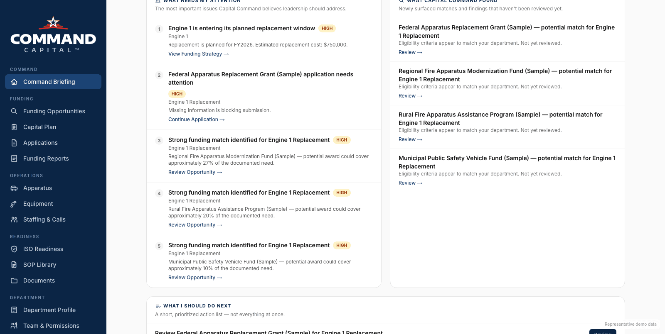Click the Apparatus truck icon
Image resolution: width=665 pixels, height=334 pixels.
pyautogui.click(x=14, y=188)
